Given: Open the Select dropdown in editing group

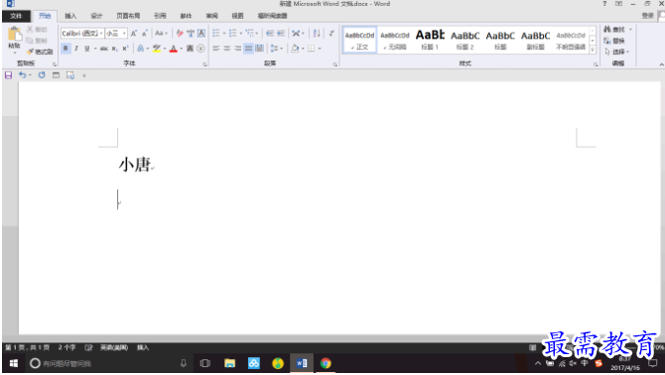Looking at the screenshot, I should tap(617, 52).
